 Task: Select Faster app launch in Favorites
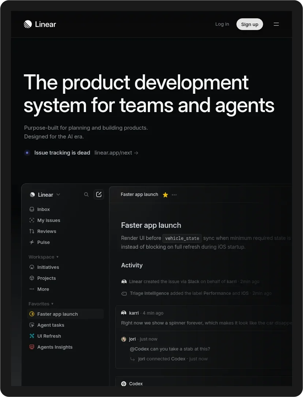click(65, 314)
